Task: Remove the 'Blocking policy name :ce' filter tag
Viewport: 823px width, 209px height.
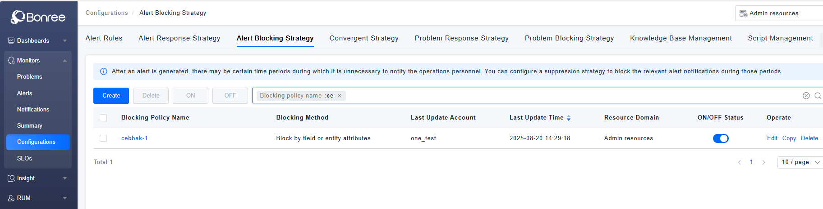Action: point(340,96)
